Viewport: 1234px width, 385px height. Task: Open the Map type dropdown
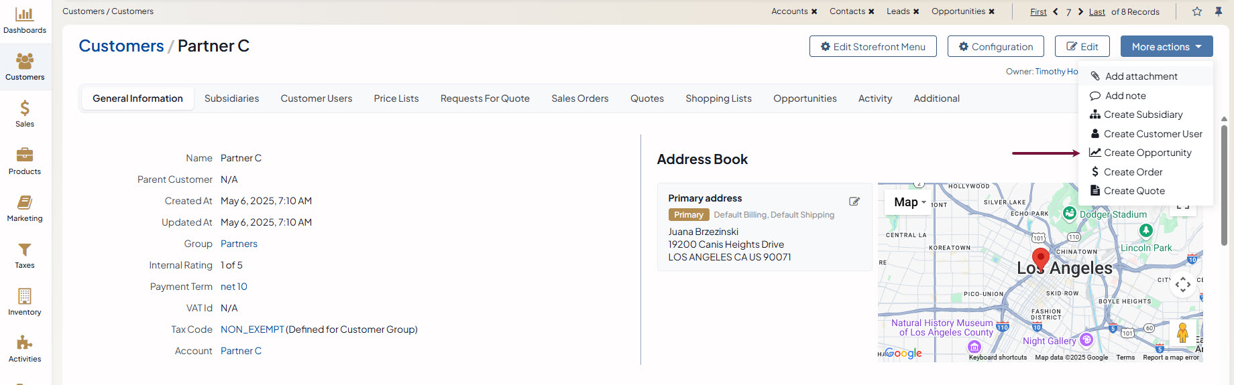[909, 202]
